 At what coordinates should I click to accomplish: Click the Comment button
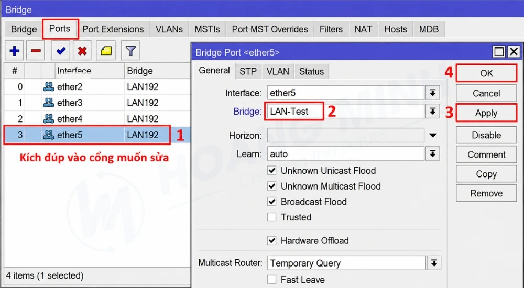486,154
